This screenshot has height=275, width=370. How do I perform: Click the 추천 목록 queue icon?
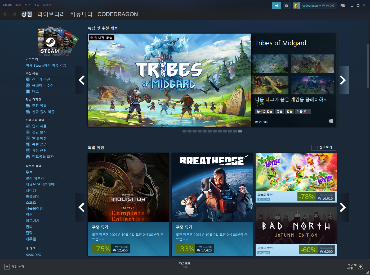[28, 106]
